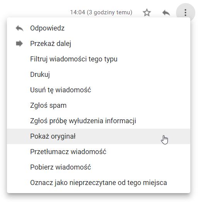Open Pokaż oryginał highlighted entry
The width and height of the screenshot is (198, 202).
(98, 136)
